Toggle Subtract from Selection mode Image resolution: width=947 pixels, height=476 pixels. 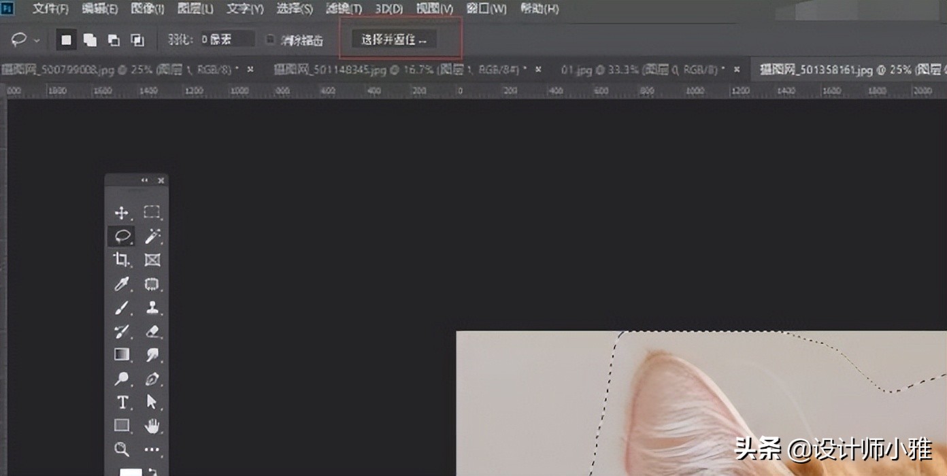click(x=112, y=39)
